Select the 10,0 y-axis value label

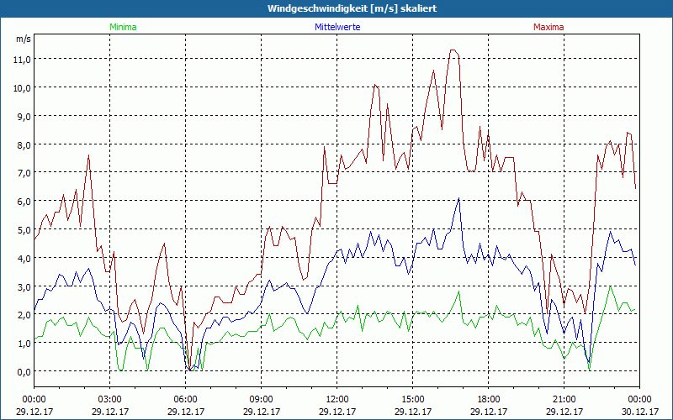pyautogui.click(x=21, y=87)
